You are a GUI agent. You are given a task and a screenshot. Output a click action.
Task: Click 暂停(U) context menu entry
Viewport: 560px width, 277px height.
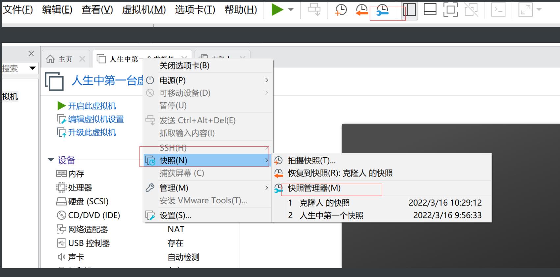coord(208,106)
